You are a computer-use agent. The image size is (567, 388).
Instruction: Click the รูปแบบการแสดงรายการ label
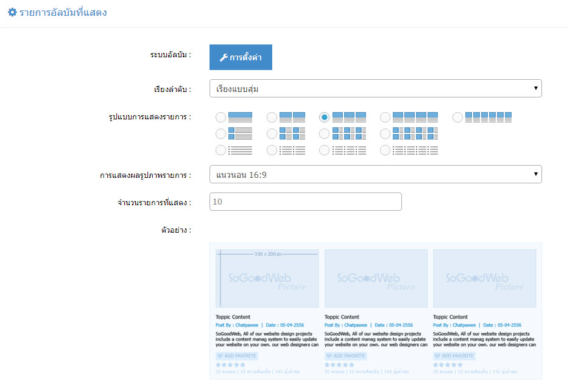[x=150, y=117]
